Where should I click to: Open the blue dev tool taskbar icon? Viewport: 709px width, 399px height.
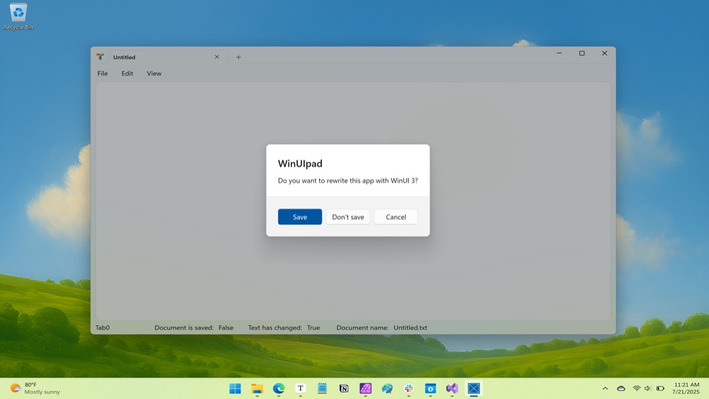430,388
